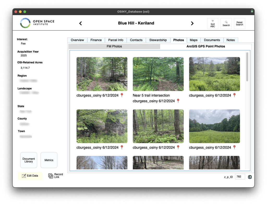
Task: Click map pin on Near 5 trail photo
Action: coord(178,101)
